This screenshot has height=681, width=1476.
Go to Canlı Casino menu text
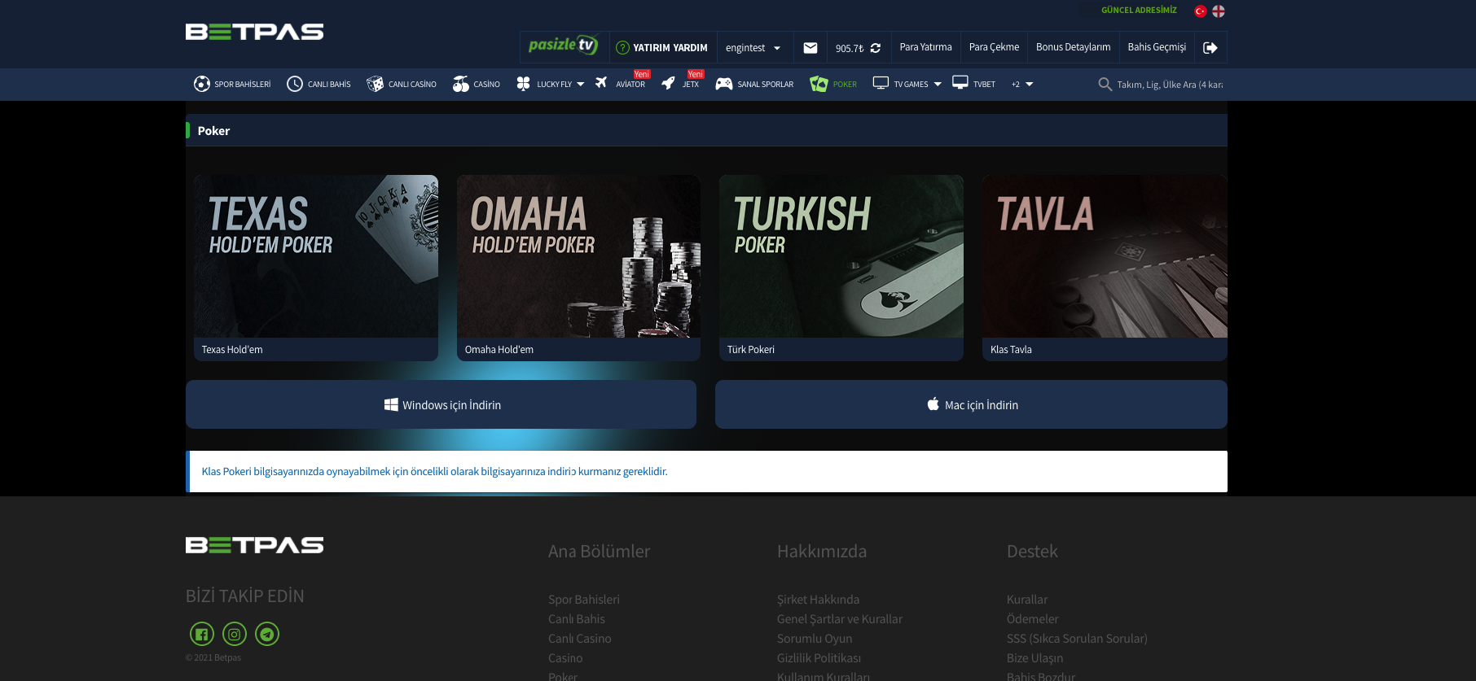tap(412, 85)
